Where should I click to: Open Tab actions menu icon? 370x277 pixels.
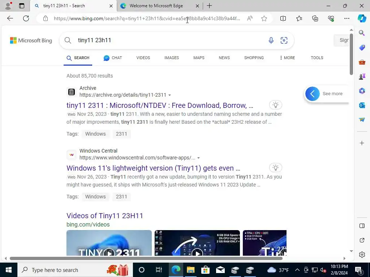point(21,6)
